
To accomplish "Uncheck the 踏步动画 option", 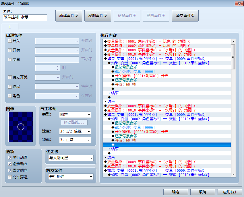I will [x=10, y=164].
